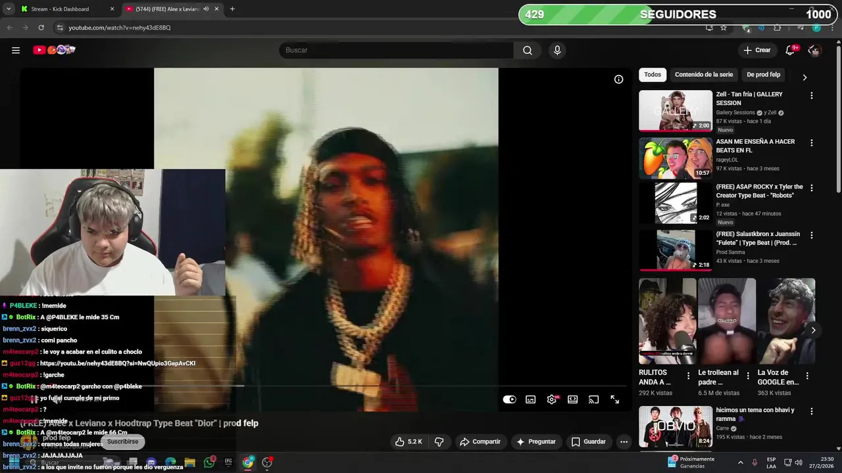Image resolution: width=842 pixels, height=473 pixels.
Task: Open options for Zell - Tan fría video
Action: pos(811,95)
